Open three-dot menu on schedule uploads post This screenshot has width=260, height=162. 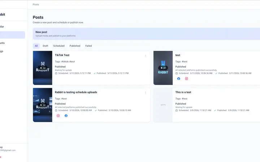[146, 93]
